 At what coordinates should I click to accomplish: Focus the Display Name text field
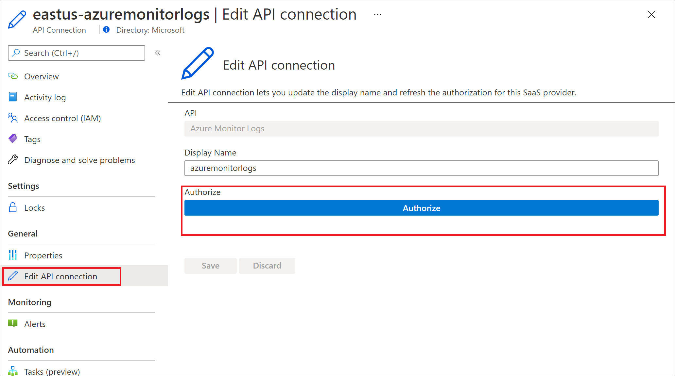[x=421, y=168]
